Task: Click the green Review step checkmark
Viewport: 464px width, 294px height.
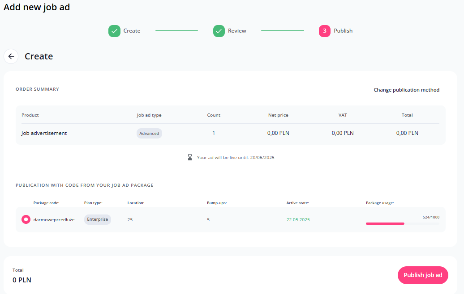Action: 219,31
